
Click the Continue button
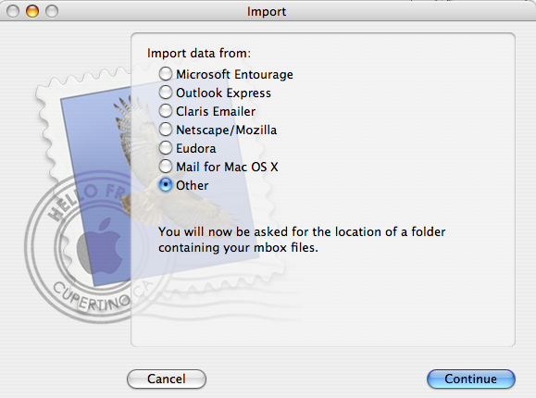coord(470,379)
